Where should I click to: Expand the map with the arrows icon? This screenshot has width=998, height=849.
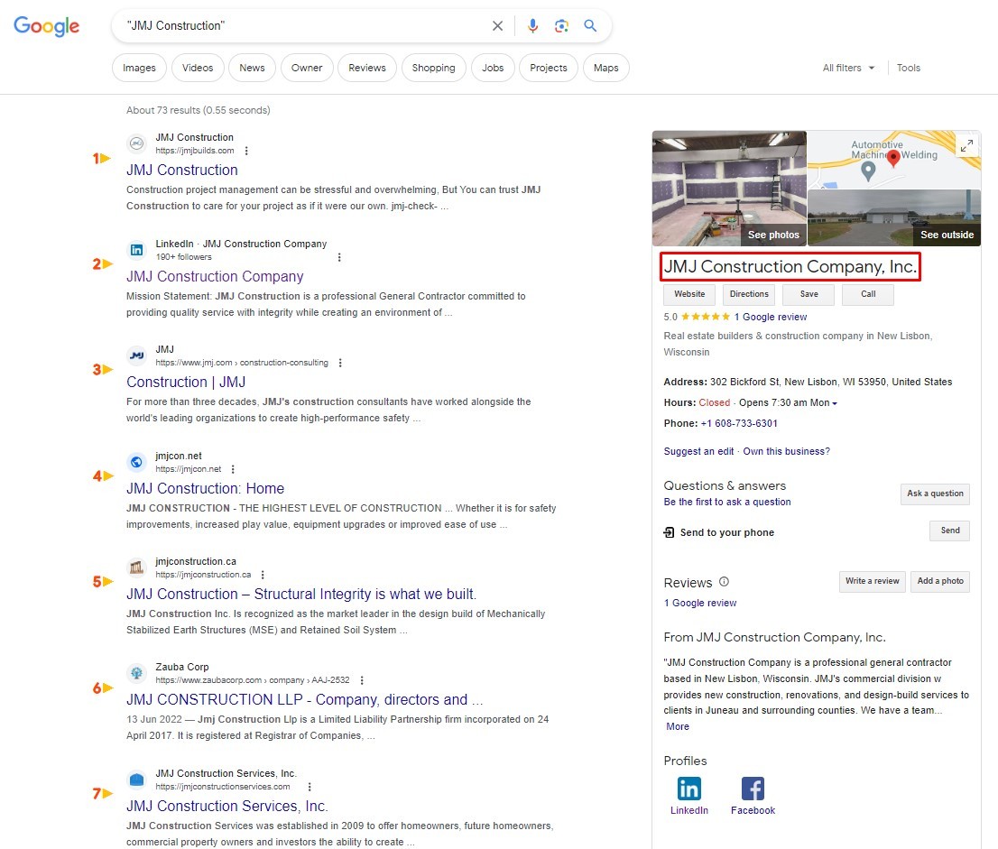click(x=966, y=146)
